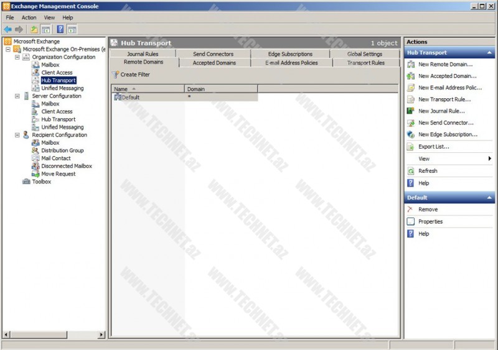
Task: Sort by the Name column header
Action: point(148,89)
